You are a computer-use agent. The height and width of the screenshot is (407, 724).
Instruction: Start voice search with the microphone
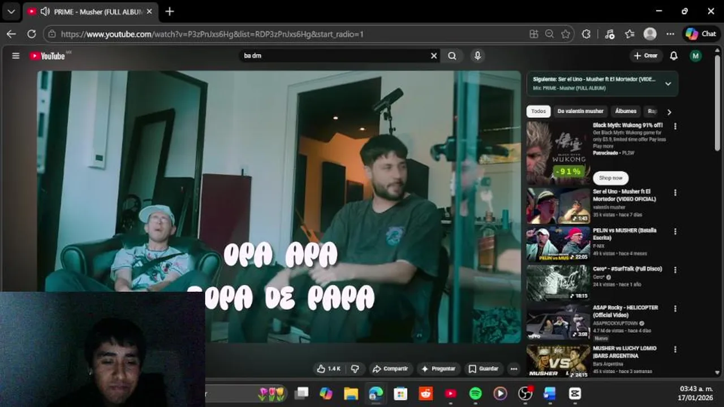[477, 56]
